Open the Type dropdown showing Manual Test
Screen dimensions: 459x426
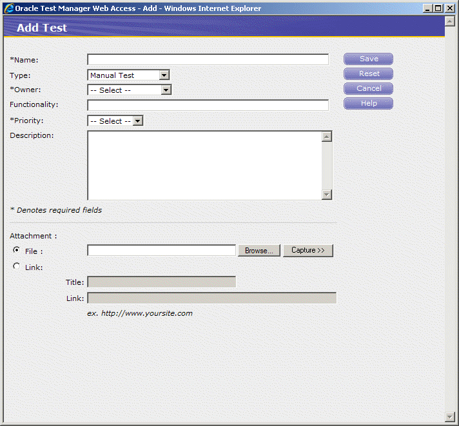click(128, 75)
